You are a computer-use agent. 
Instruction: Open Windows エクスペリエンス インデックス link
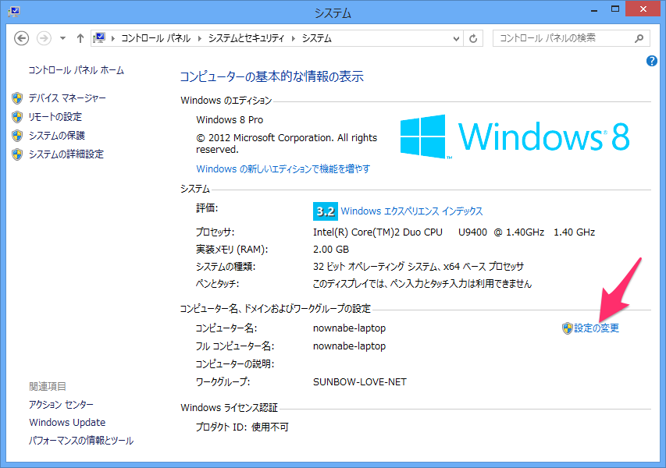pos(411,211)
